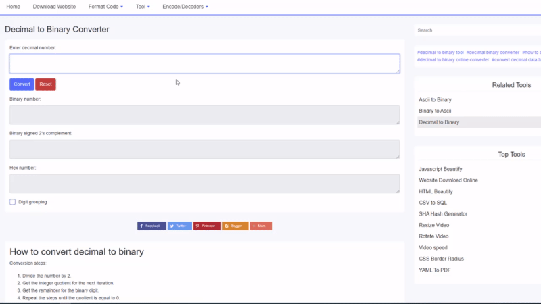Image resolution: width=541 pixels, height=304 pixels.
Task: Go to the Home menu item
Action: 13,7
